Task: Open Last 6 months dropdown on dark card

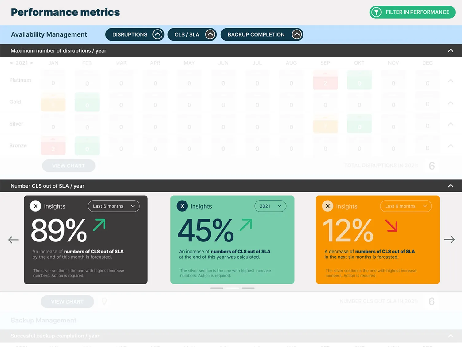Action: pos(114,206)
